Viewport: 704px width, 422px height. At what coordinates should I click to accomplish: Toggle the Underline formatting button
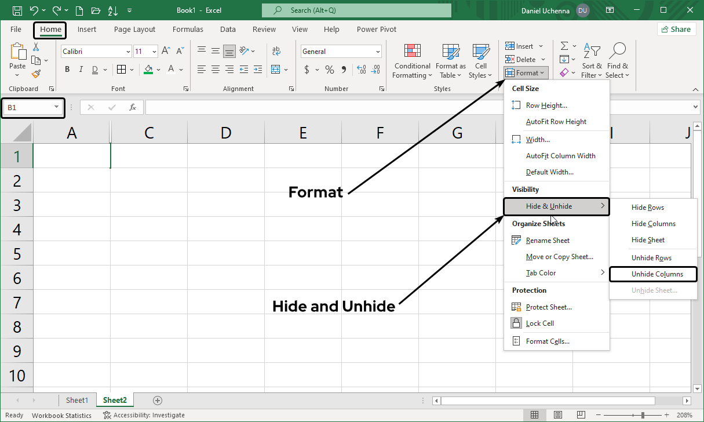(94, 69)
